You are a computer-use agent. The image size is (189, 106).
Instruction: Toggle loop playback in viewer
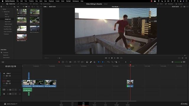coord(121,58)
